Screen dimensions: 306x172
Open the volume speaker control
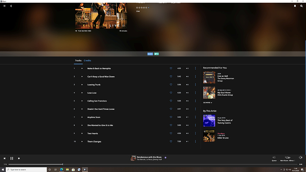(301, 157)
